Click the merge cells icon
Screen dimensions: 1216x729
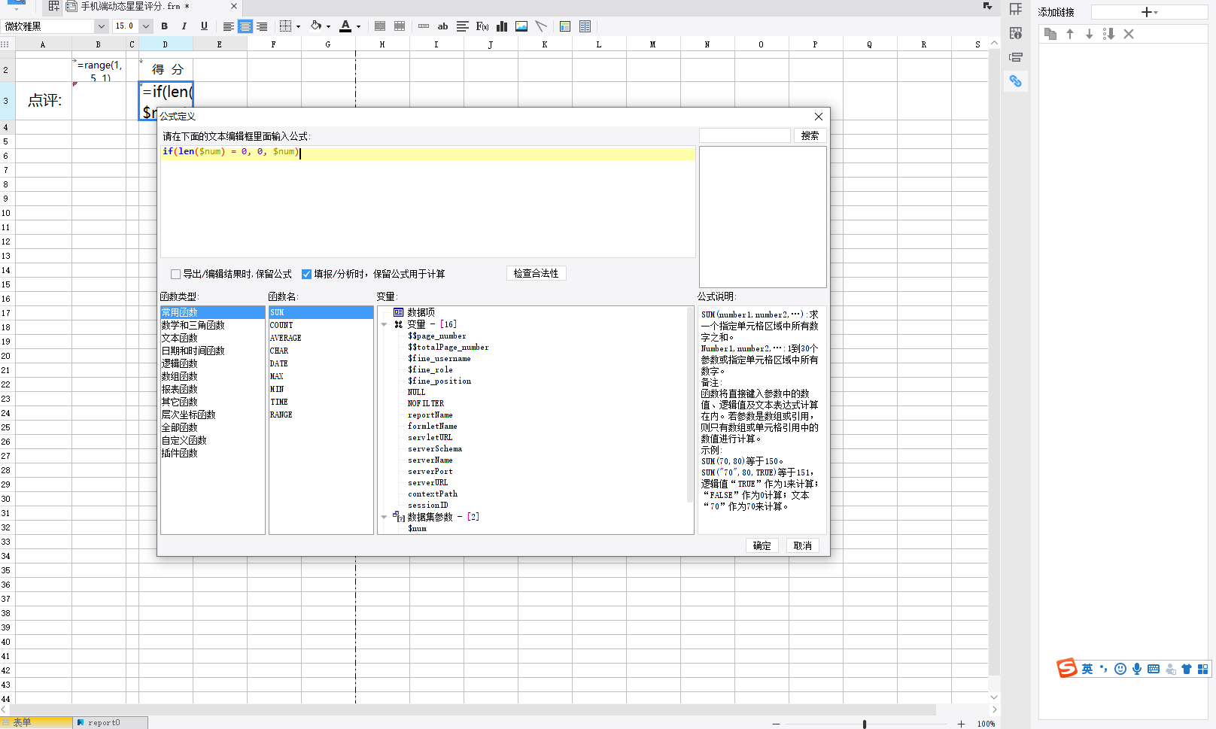tap(380, 26)
